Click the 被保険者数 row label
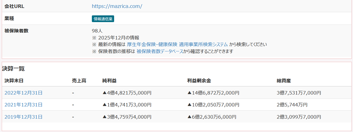The image size is (353, 132). tap(16, 31)
